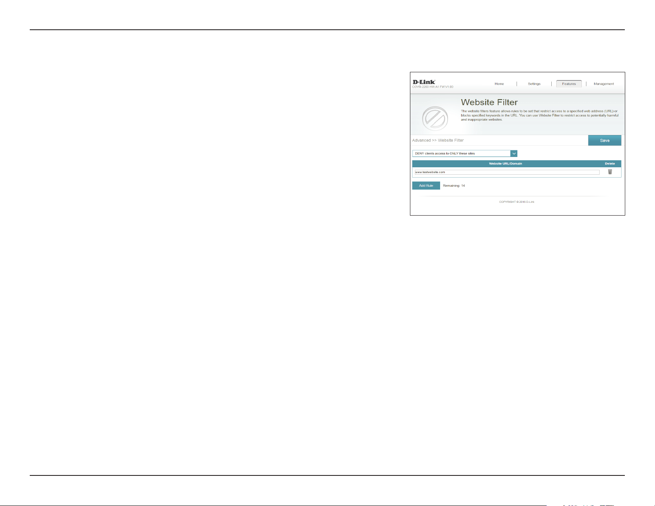The image size is (655, 506).
Task: Click the D-Link logo
Action: [x=424, y=82]
